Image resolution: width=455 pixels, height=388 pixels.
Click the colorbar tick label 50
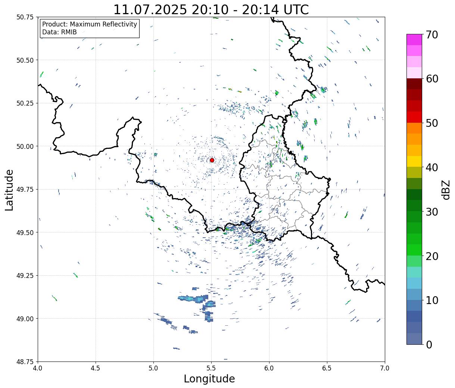pyautogui.click(x=432, y=123)
